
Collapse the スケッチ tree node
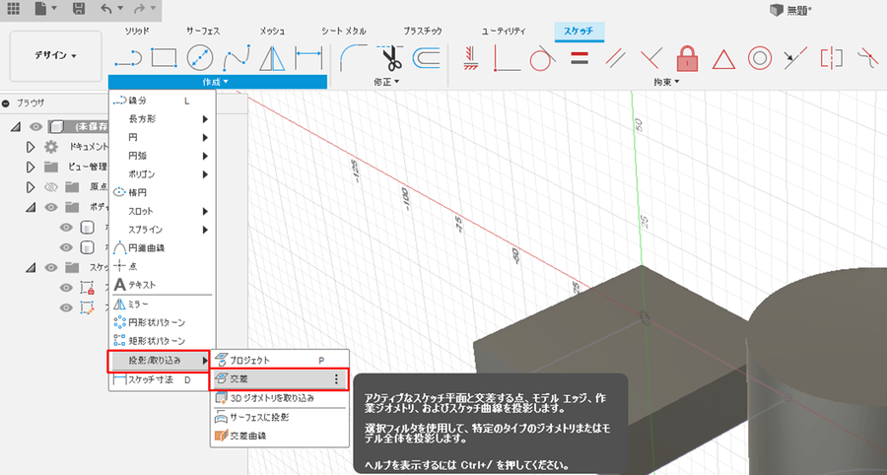click(31, 268)
